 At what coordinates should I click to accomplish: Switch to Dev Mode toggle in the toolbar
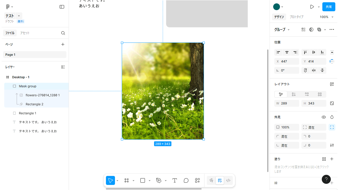click(228, 180)
